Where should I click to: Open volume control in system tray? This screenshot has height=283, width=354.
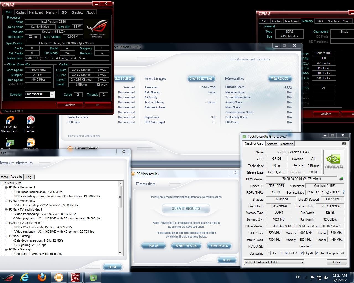pos(326,277)
